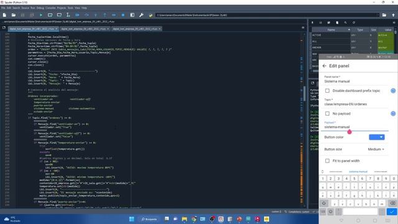398x224 pixels.
Task: Click the Name column header sort arrow
Action: coord(349,30)
